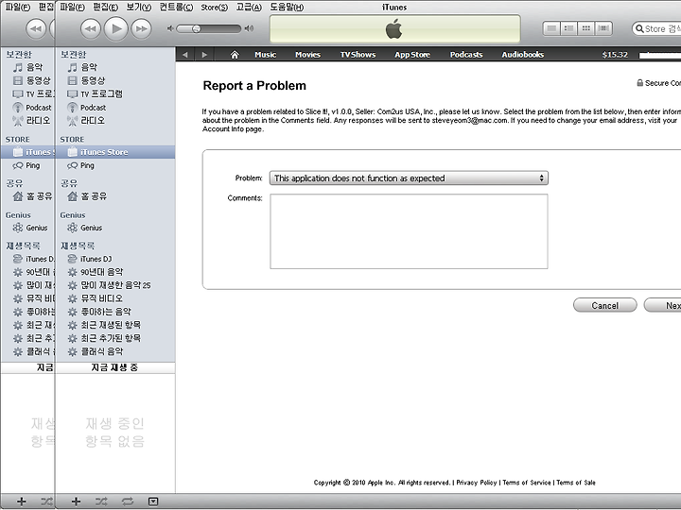
Task: Add a playlist with the front window plus button
Action: (x=76, y=501)
